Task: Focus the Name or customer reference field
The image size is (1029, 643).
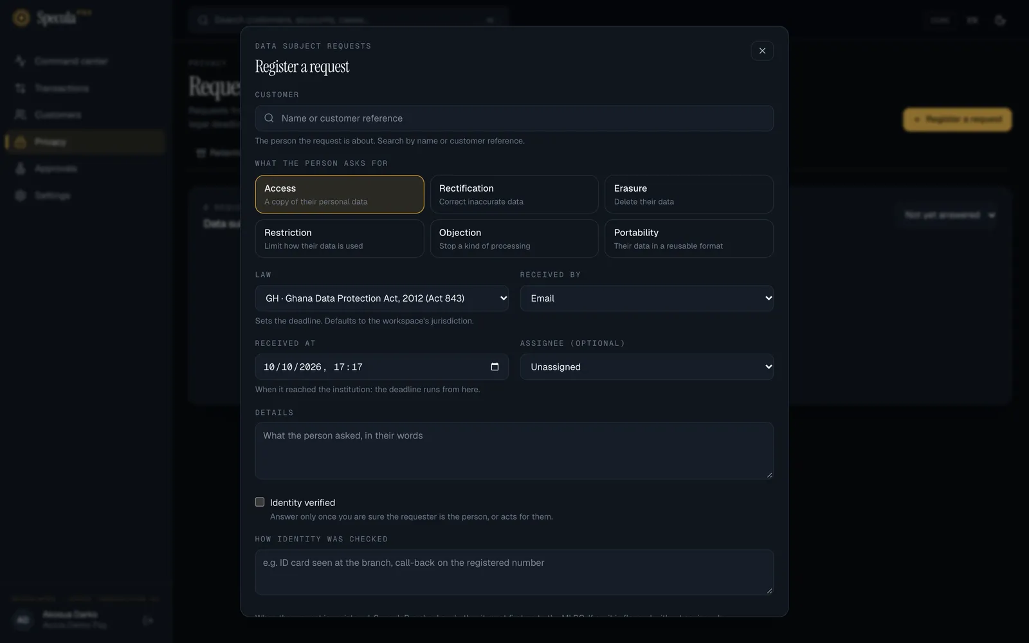Action: [514, 118]
